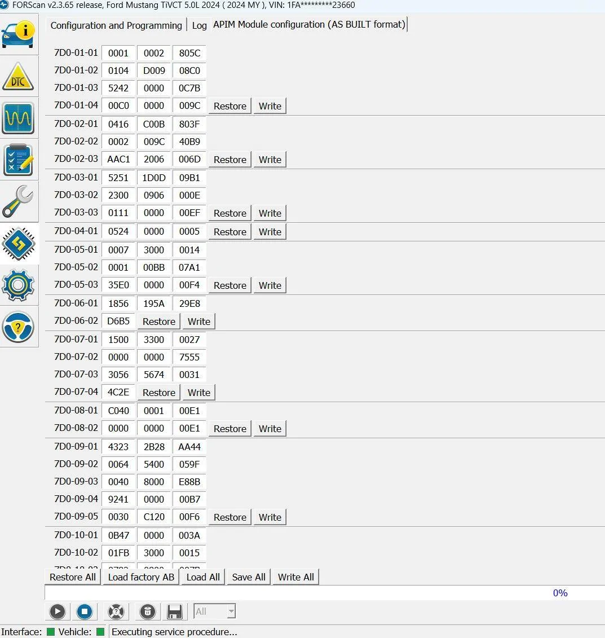Write block at row 7D0-02-03
Viewport: 605px width, 638px height.
270,160
